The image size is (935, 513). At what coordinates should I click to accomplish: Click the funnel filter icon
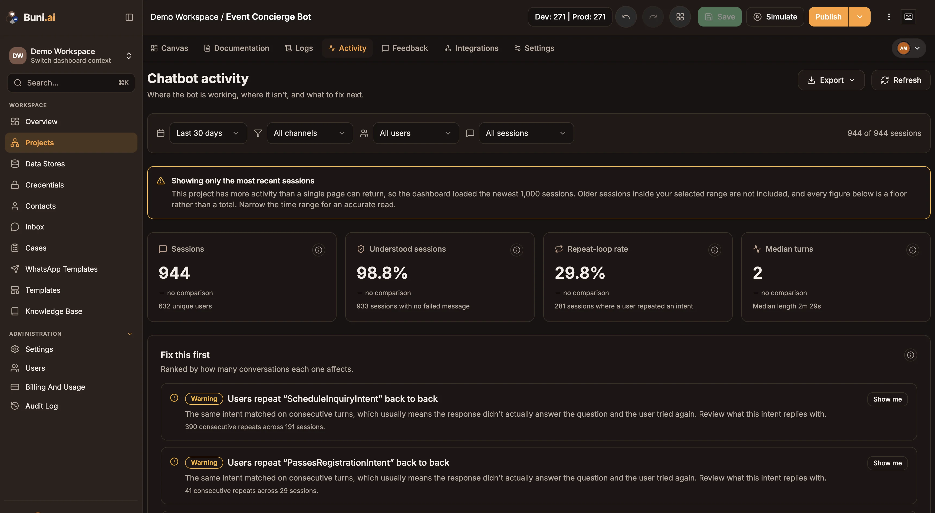pyautogui.click(x=258, y=133)
